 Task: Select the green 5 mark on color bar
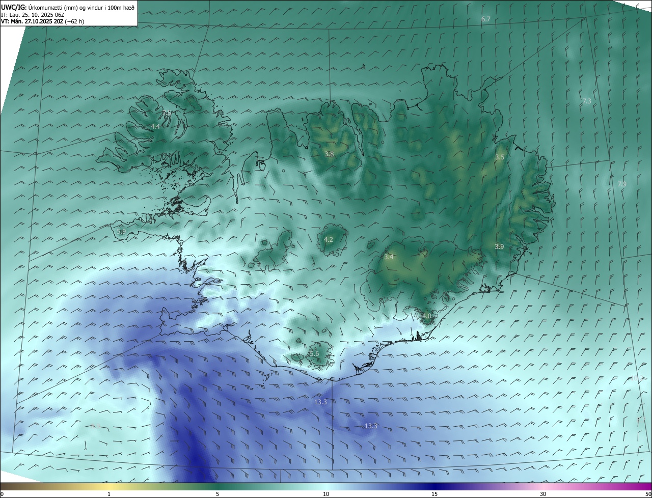pyautogui.click(x=218, y=494)
